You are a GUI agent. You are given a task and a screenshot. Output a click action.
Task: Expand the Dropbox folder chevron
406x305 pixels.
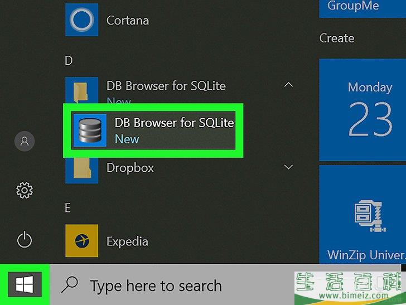click(288, 167)
